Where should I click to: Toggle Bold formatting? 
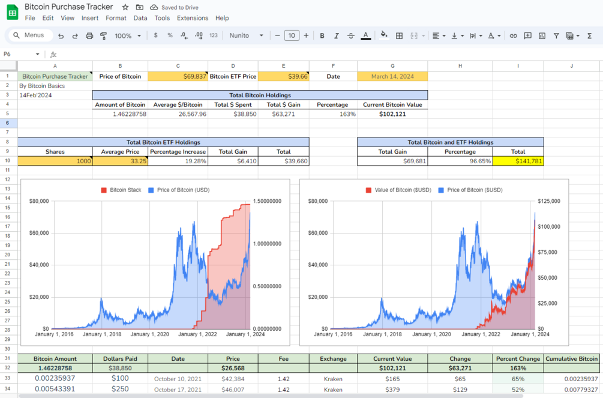tap(322, 36)
